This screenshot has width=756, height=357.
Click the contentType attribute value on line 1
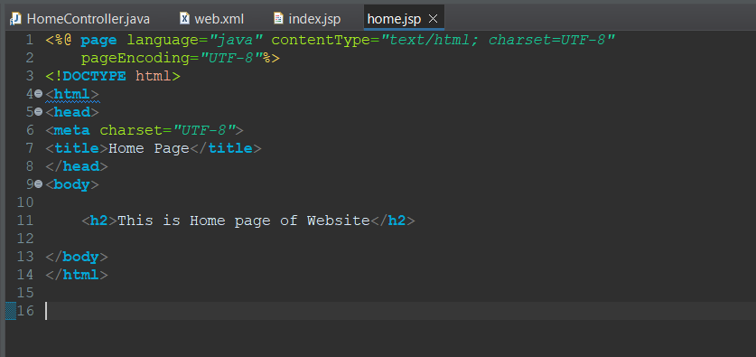coord(499,40)
